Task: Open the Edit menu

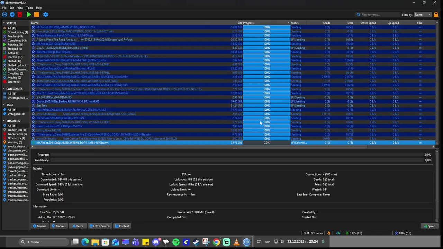Action: [12, 8]
